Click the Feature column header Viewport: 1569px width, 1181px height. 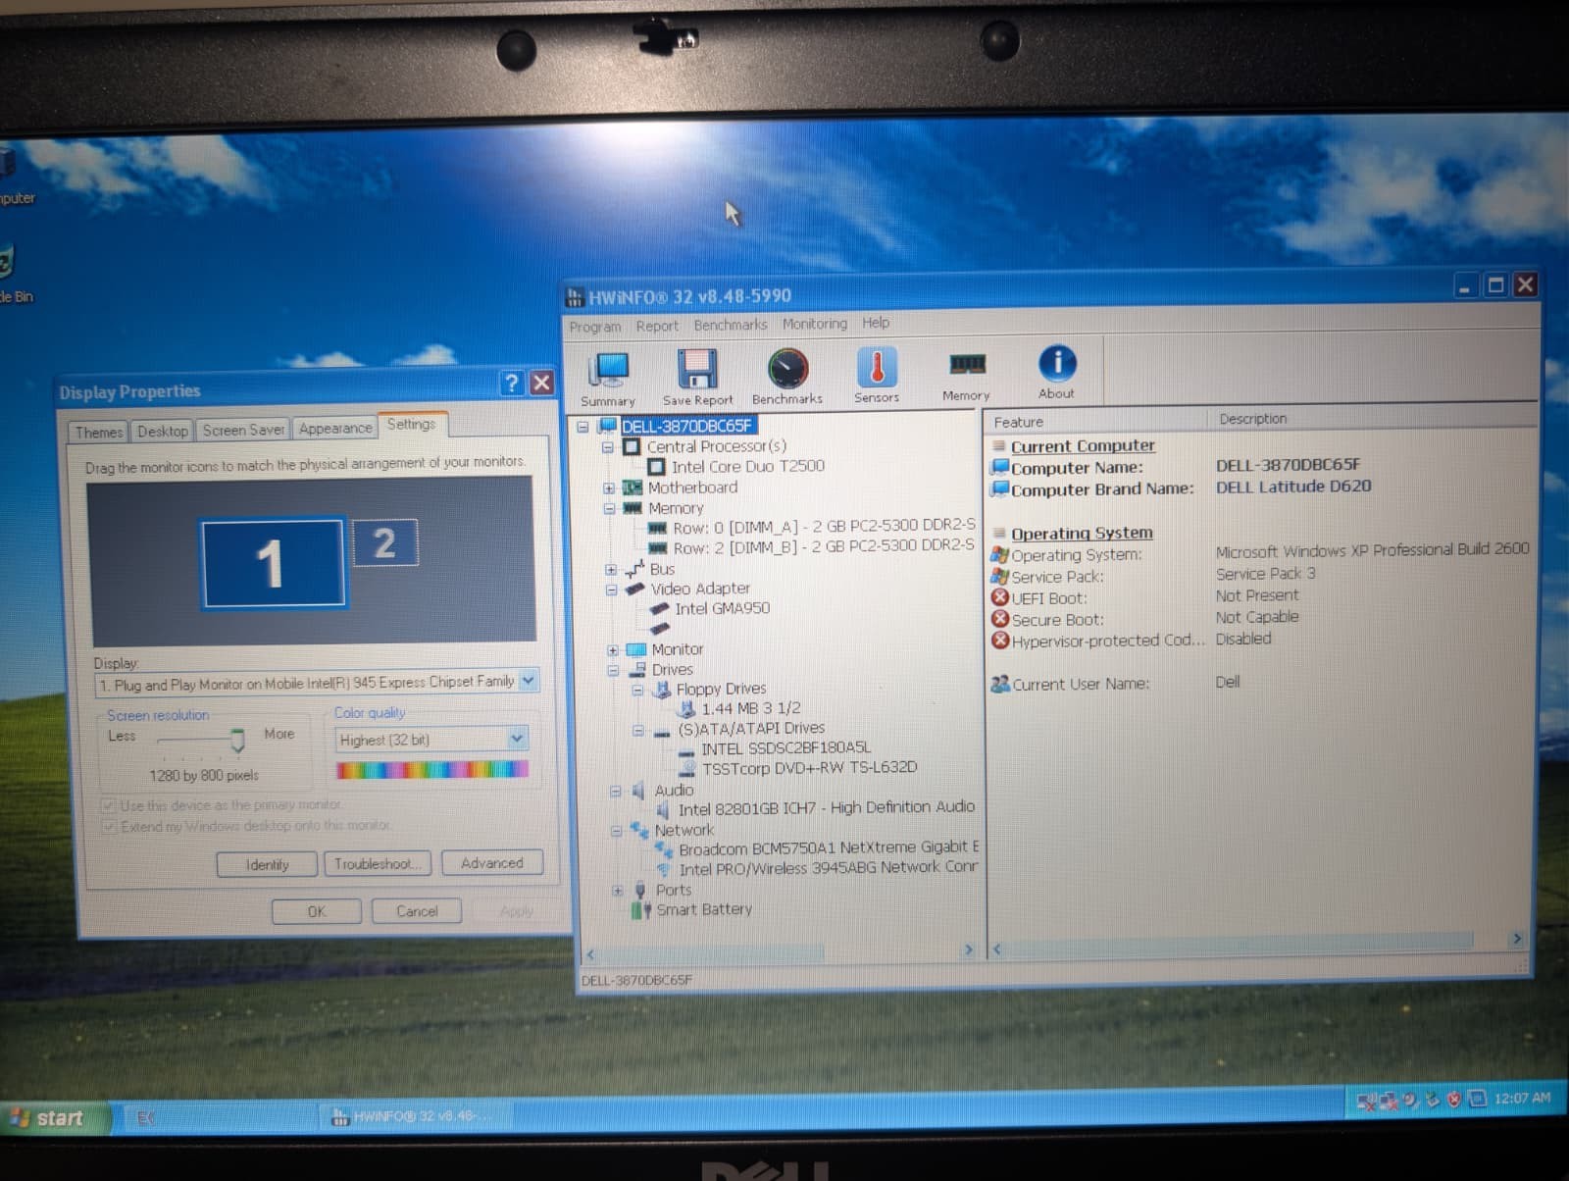[x=1096, y=422]
